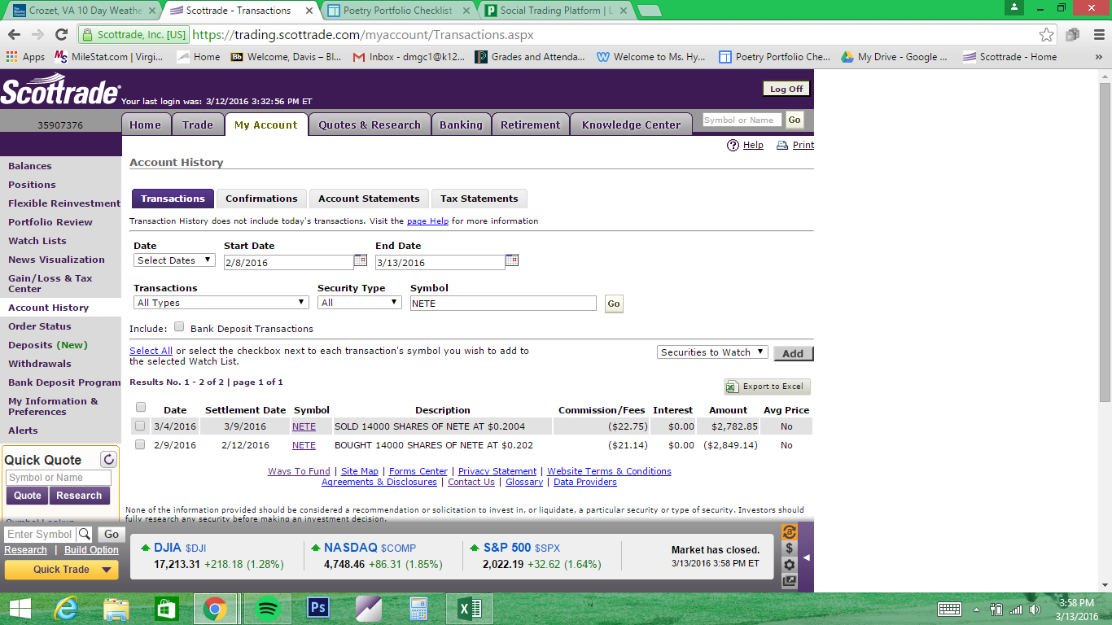Click the End Date field showing 3/13/2016
Screen dimensions: 1112x625
click(440, 262)
